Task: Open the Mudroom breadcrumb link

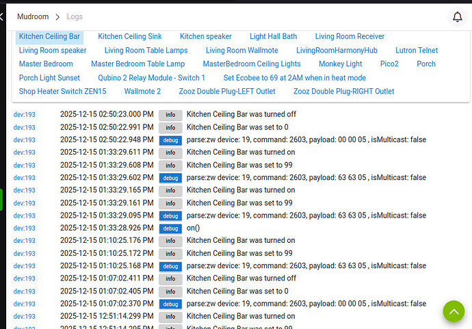Action: 33,16
